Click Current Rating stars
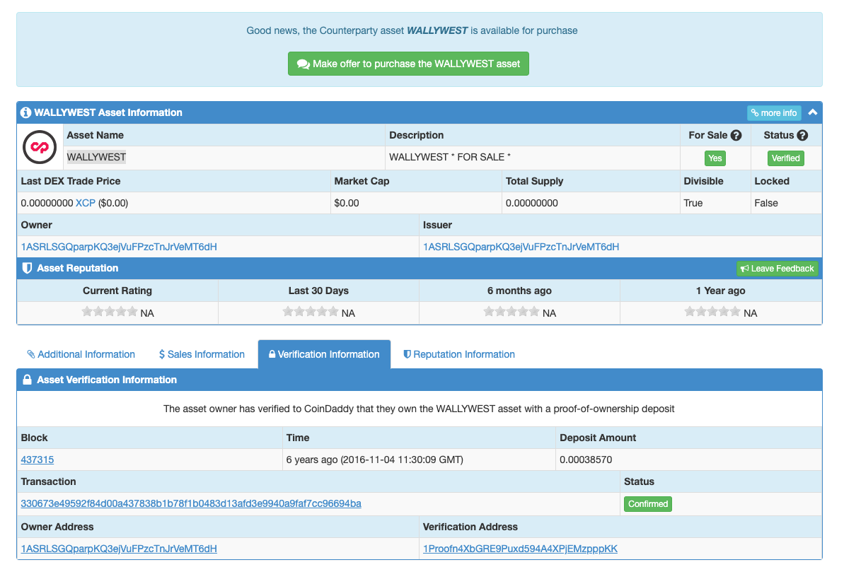 (x=109, y=312)
